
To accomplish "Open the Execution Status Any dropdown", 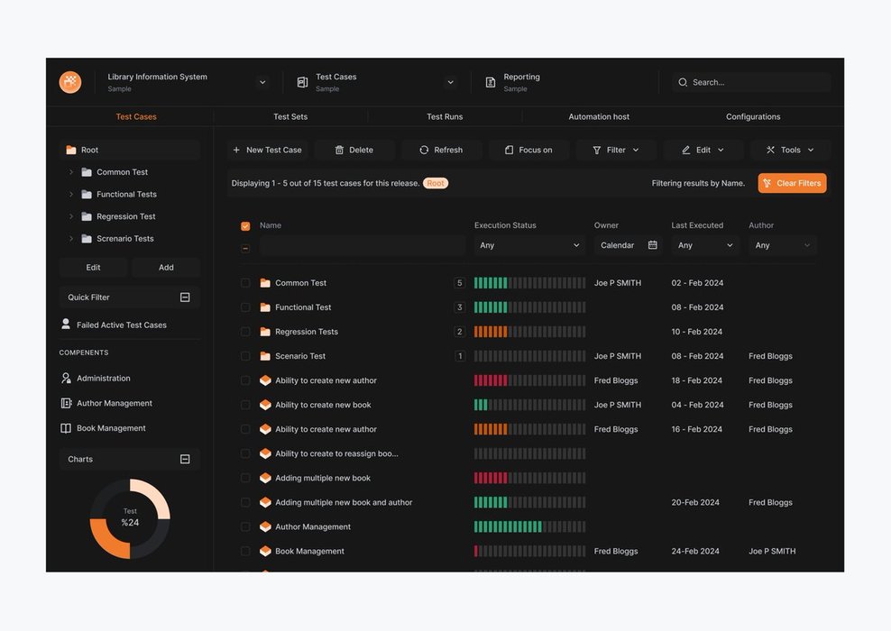I will click(x=529, y=245).
